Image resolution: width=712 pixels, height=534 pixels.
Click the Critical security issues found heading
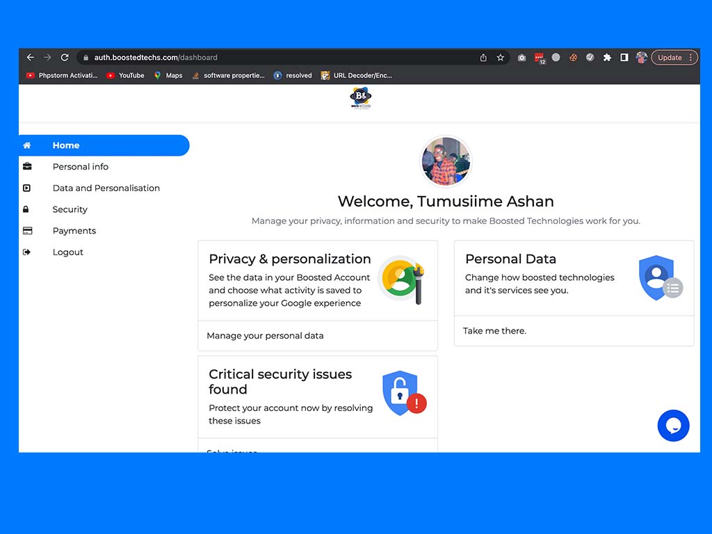[280, 382]
